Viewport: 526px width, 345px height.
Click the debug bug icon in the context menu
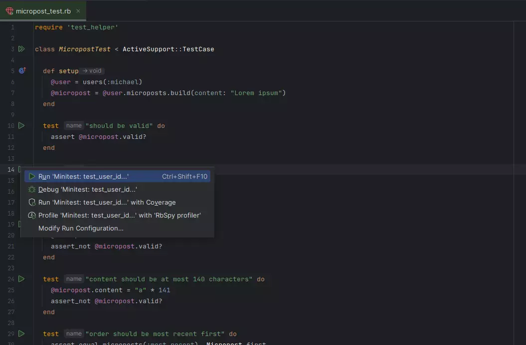tap(31, 189)
